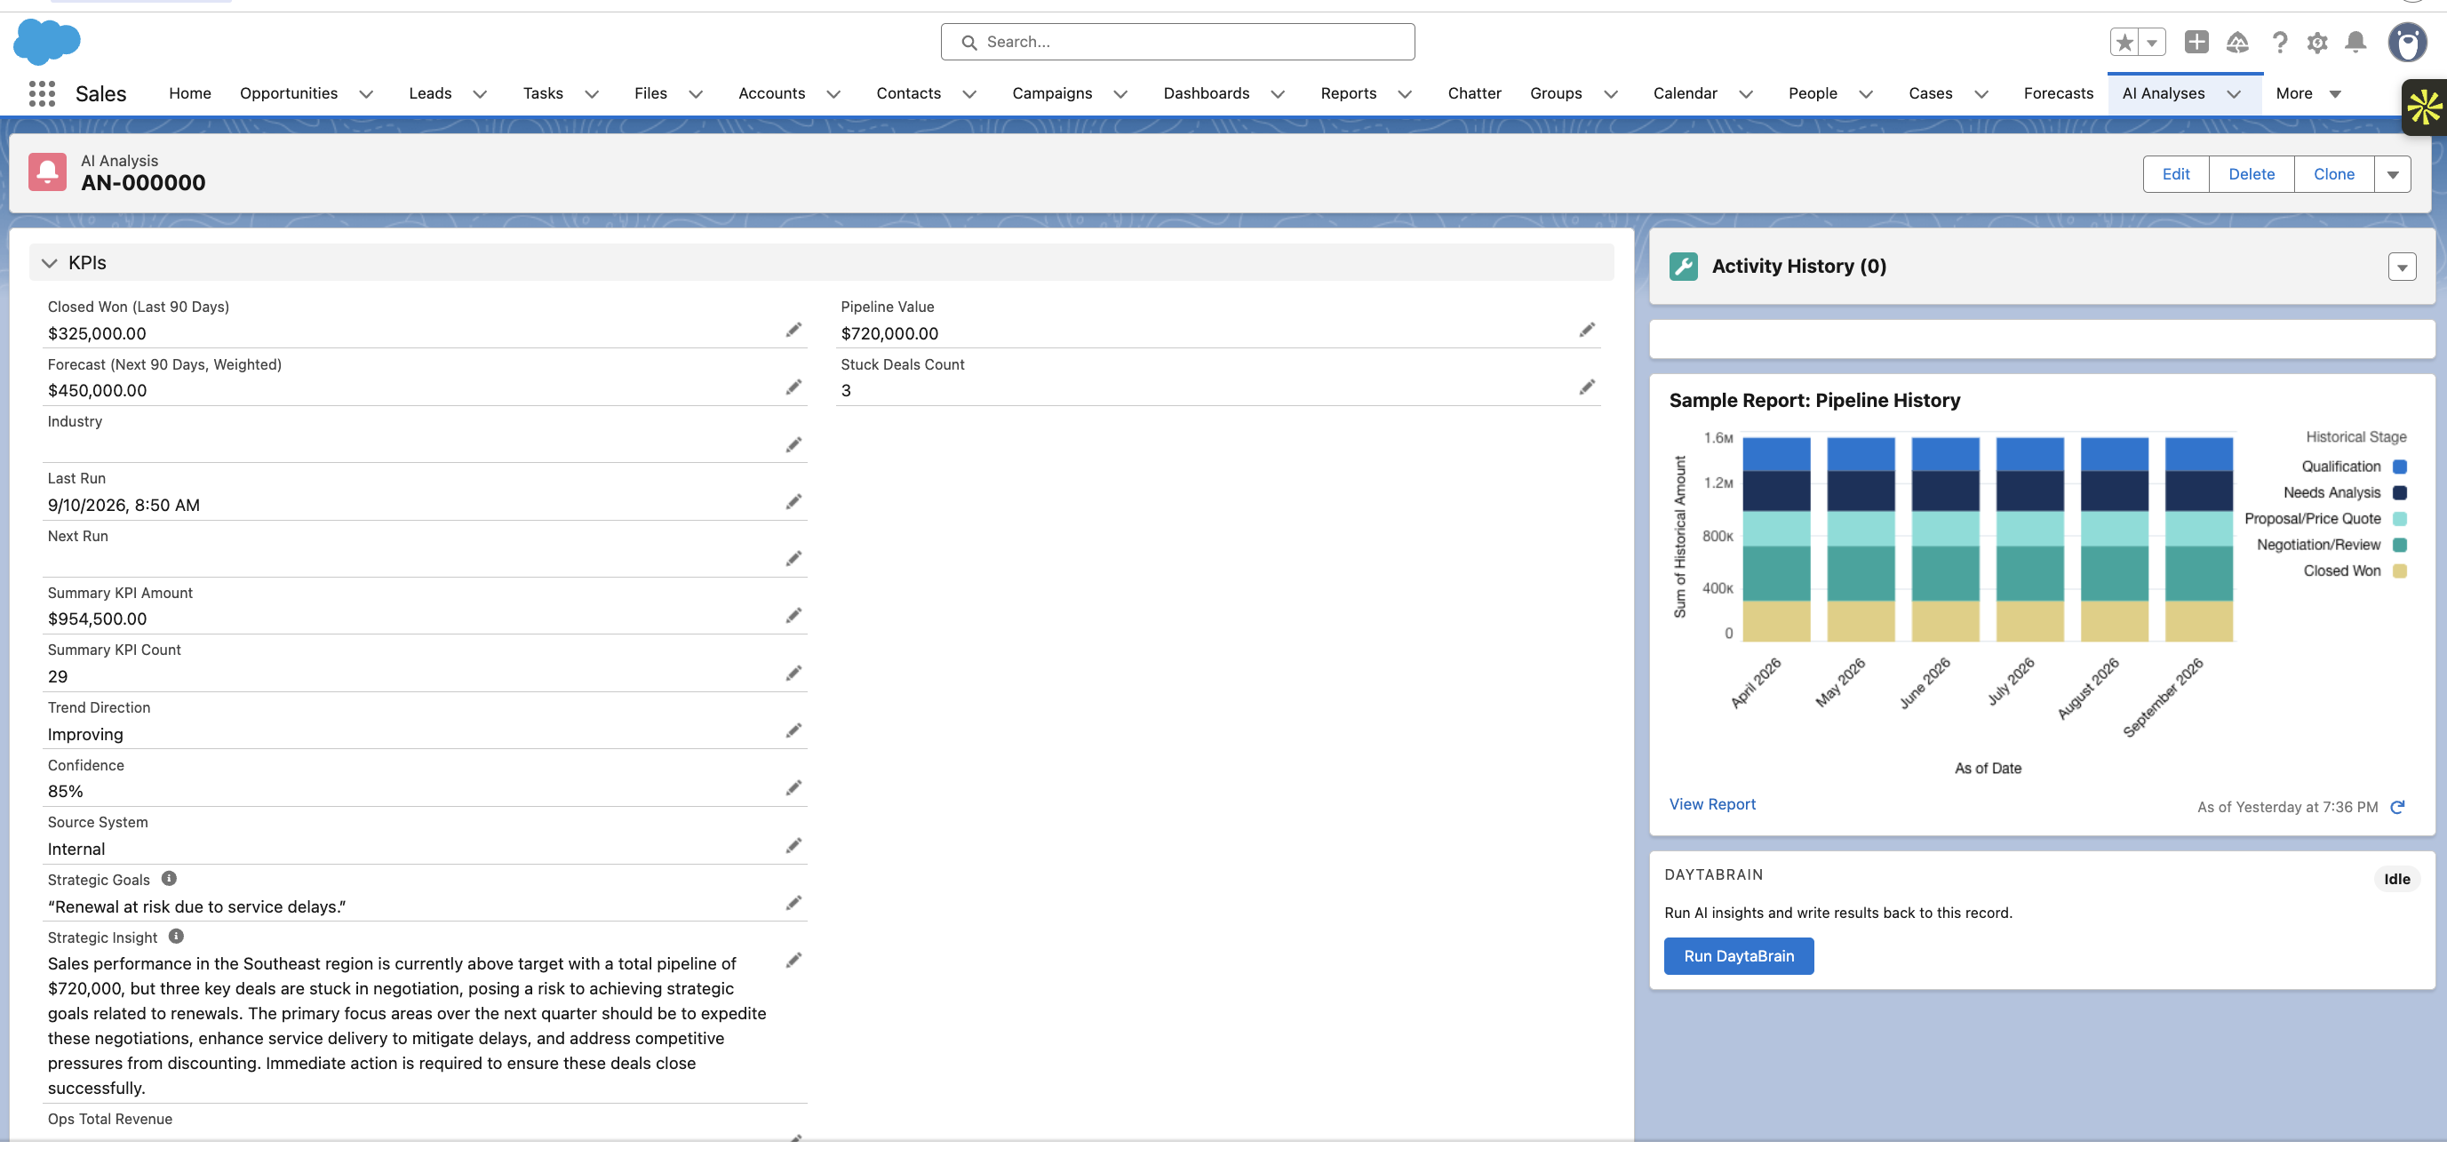Open the Setup gear icon
Screen dimensions: 2447x1157
(x=2318, y=42)
